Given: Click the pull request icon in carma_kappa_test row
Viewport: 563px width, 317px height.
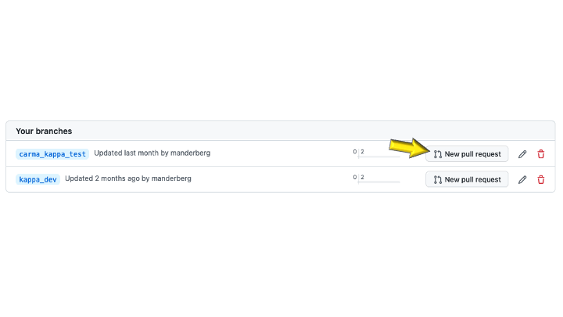Looking at the screenshot, I should 438,154.
